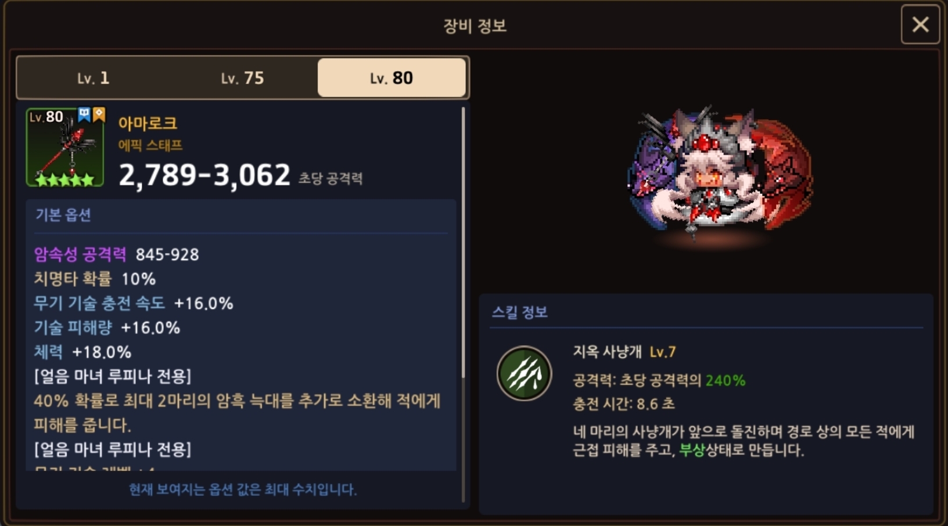Image resolution: width=948 pixels, height=526 pixels.
Task: Click the Lv.80 label on weapon icon
Action: point(46,117)
